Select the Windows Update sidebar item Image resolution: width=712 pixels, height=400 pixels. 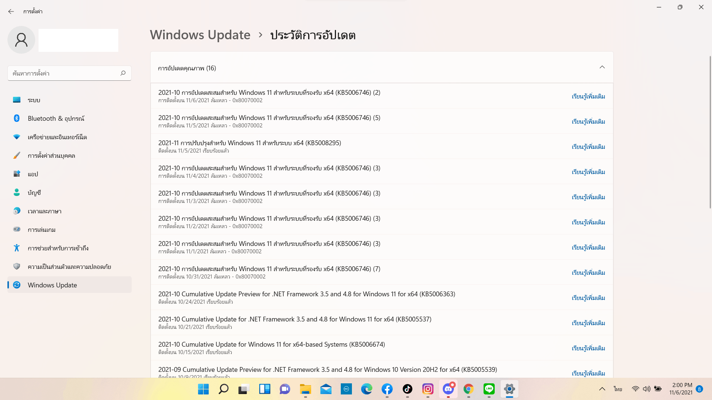click(52, 285)
